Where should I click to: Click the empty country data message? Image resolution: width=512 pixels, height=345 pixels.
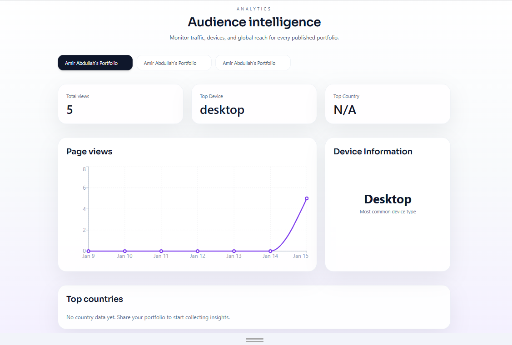[x=148, y=317]
